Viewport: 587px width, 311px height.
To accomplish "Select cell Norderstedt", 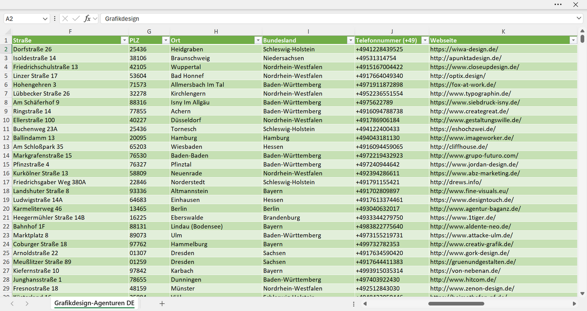I will tap(216, 182).
